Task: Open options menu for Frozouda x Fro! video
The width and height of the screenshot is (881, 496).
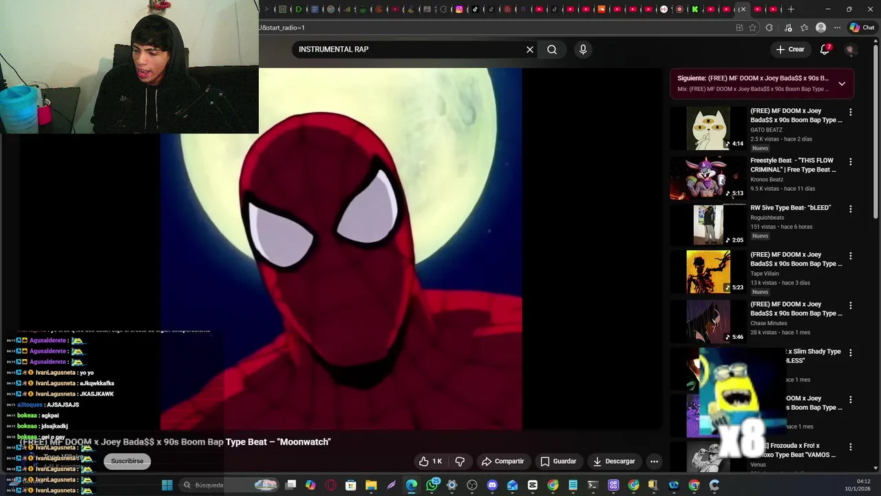Action: (851, 447)
